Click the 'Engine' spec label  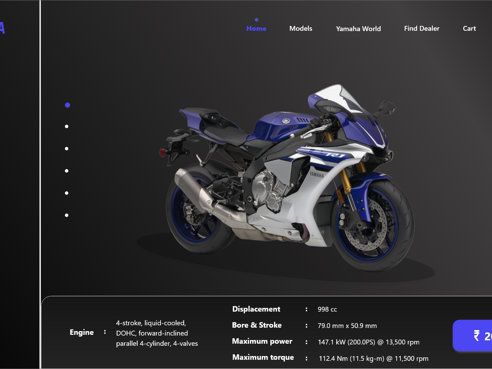tap(82, 332)
